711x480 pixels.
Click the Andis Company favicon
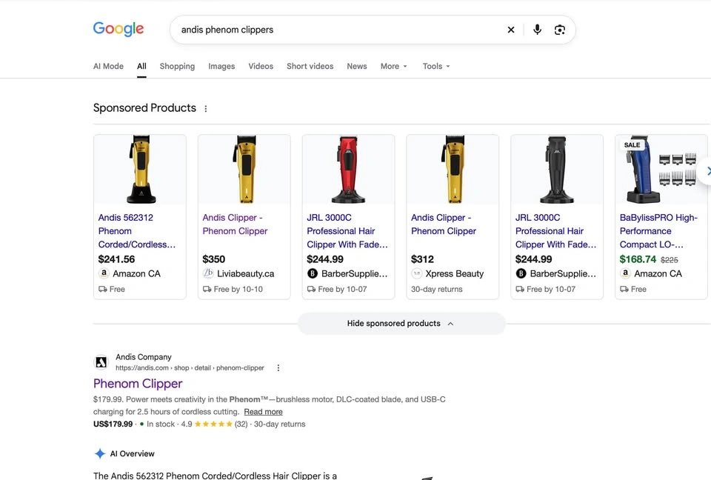tap(101, 362)
